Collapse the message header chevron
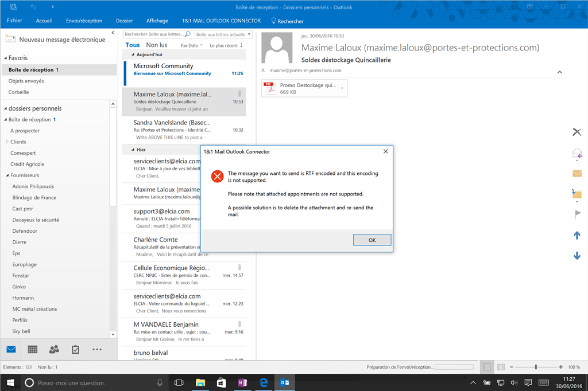 click(x=559, y=72)
